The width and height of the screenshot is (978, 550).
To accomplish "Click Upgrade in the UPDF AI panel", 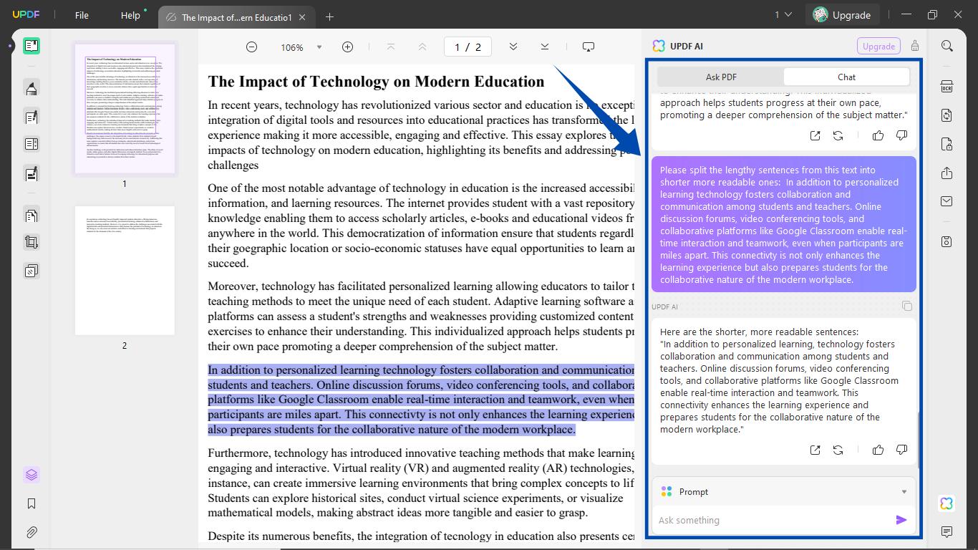I will (878, 45).
